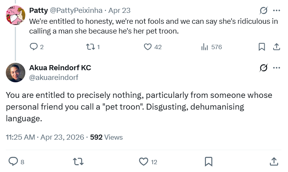The image size is (288, 172).
Task: Reply to Akua Reindorf's tweet
Action: tap(13, 161)
